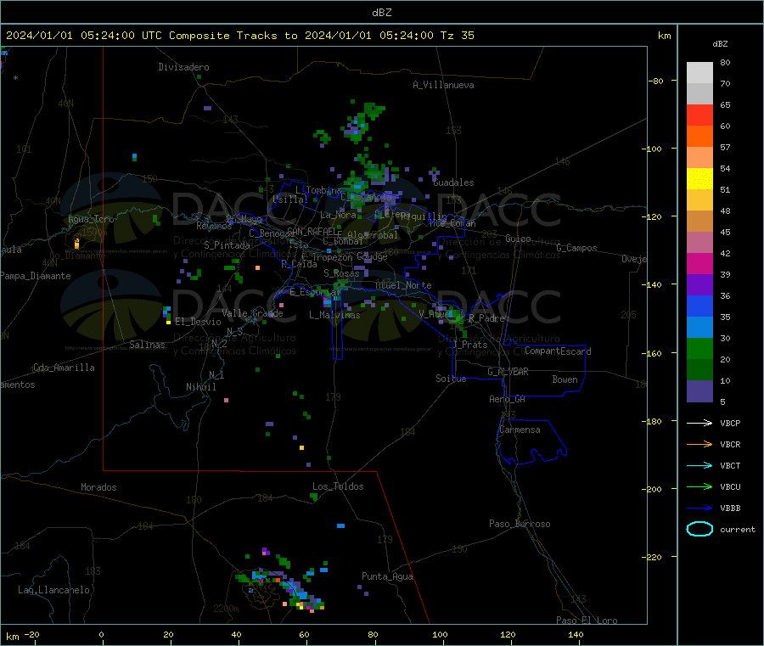
Task: Click the Divisadero map label
Action: pos(183,67)
